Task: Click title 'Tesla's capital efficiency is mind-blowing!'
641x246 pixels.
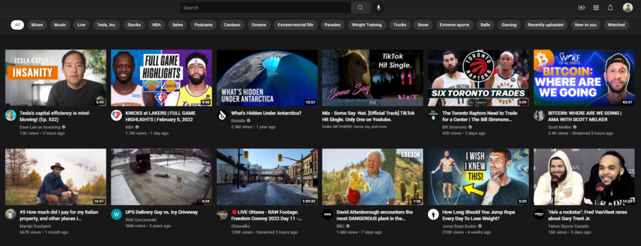Action: 55,116
